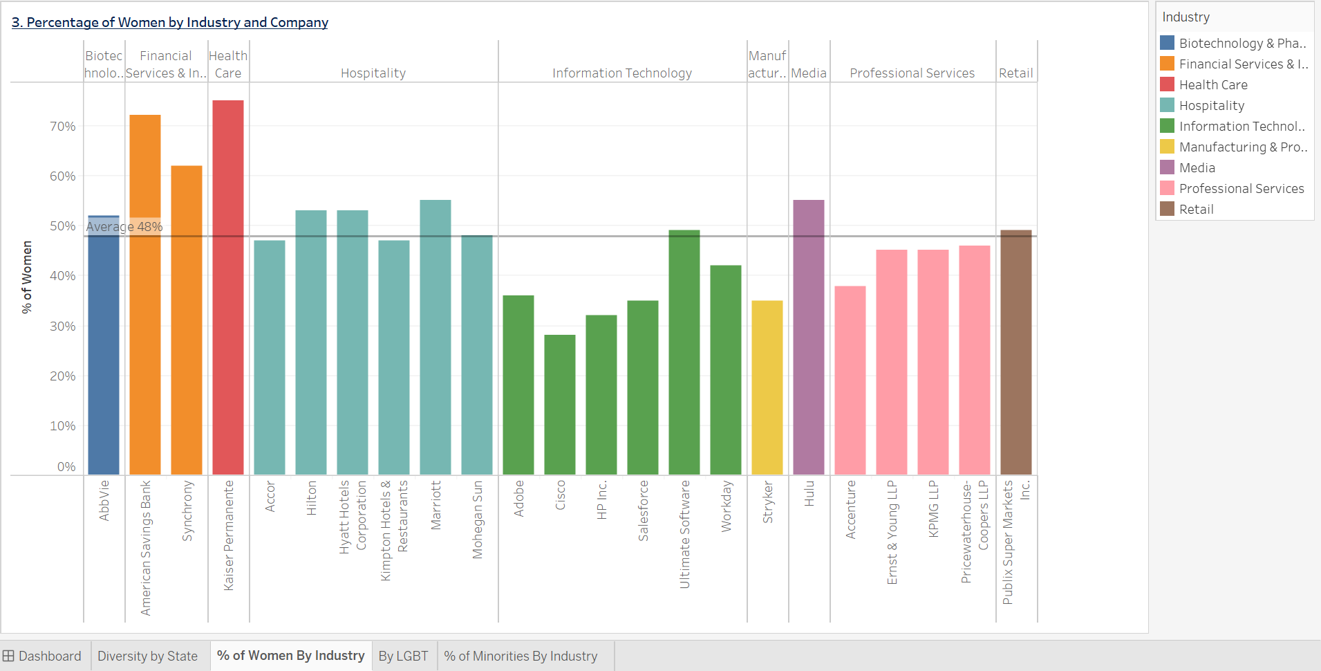Select Media label in legend
This screenshot has height=671, width=1321.
1197,167
